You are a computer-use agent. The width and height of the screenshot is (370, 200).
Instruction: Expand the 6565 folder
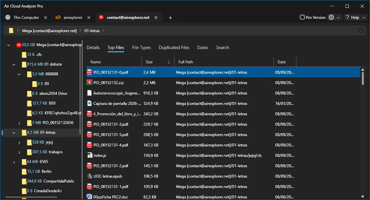[x=14, y=162]
